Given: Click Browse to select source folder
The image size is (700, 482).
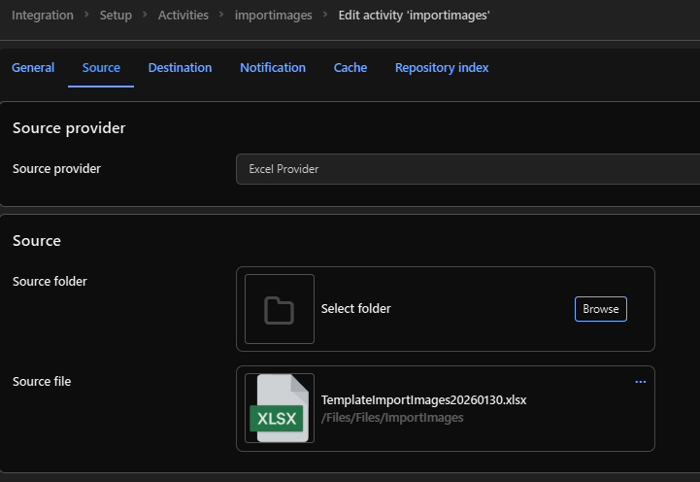Looking at the screenshot, I should (600, 309).
